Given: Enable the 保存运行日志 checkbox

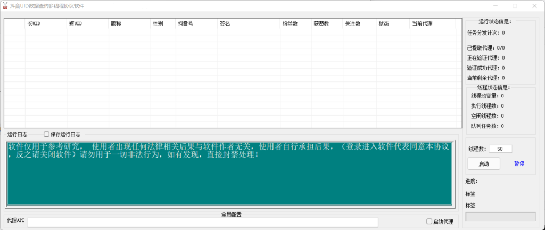Looking at the screenshot, I should tap(46, 134).
